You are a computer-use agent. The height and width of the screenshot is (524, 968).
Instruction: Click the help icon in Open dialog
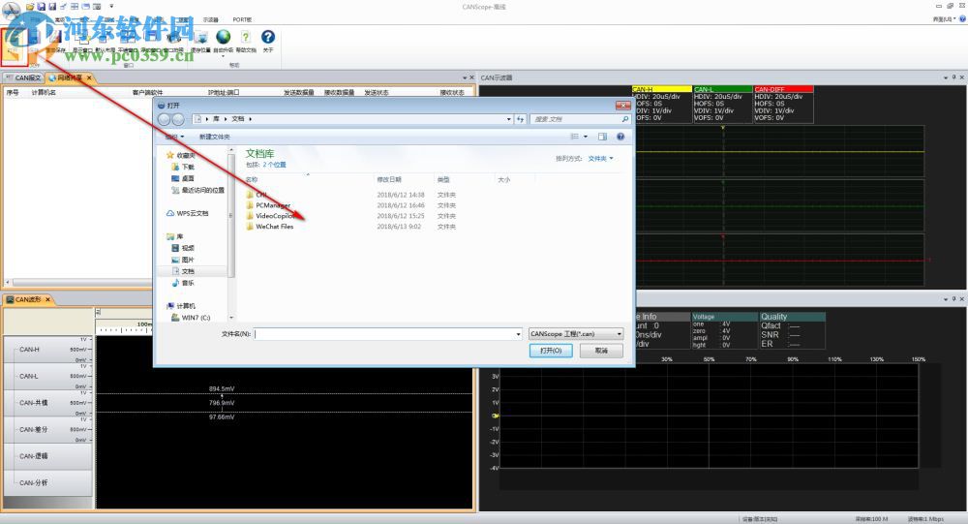(x=621, y=137)
